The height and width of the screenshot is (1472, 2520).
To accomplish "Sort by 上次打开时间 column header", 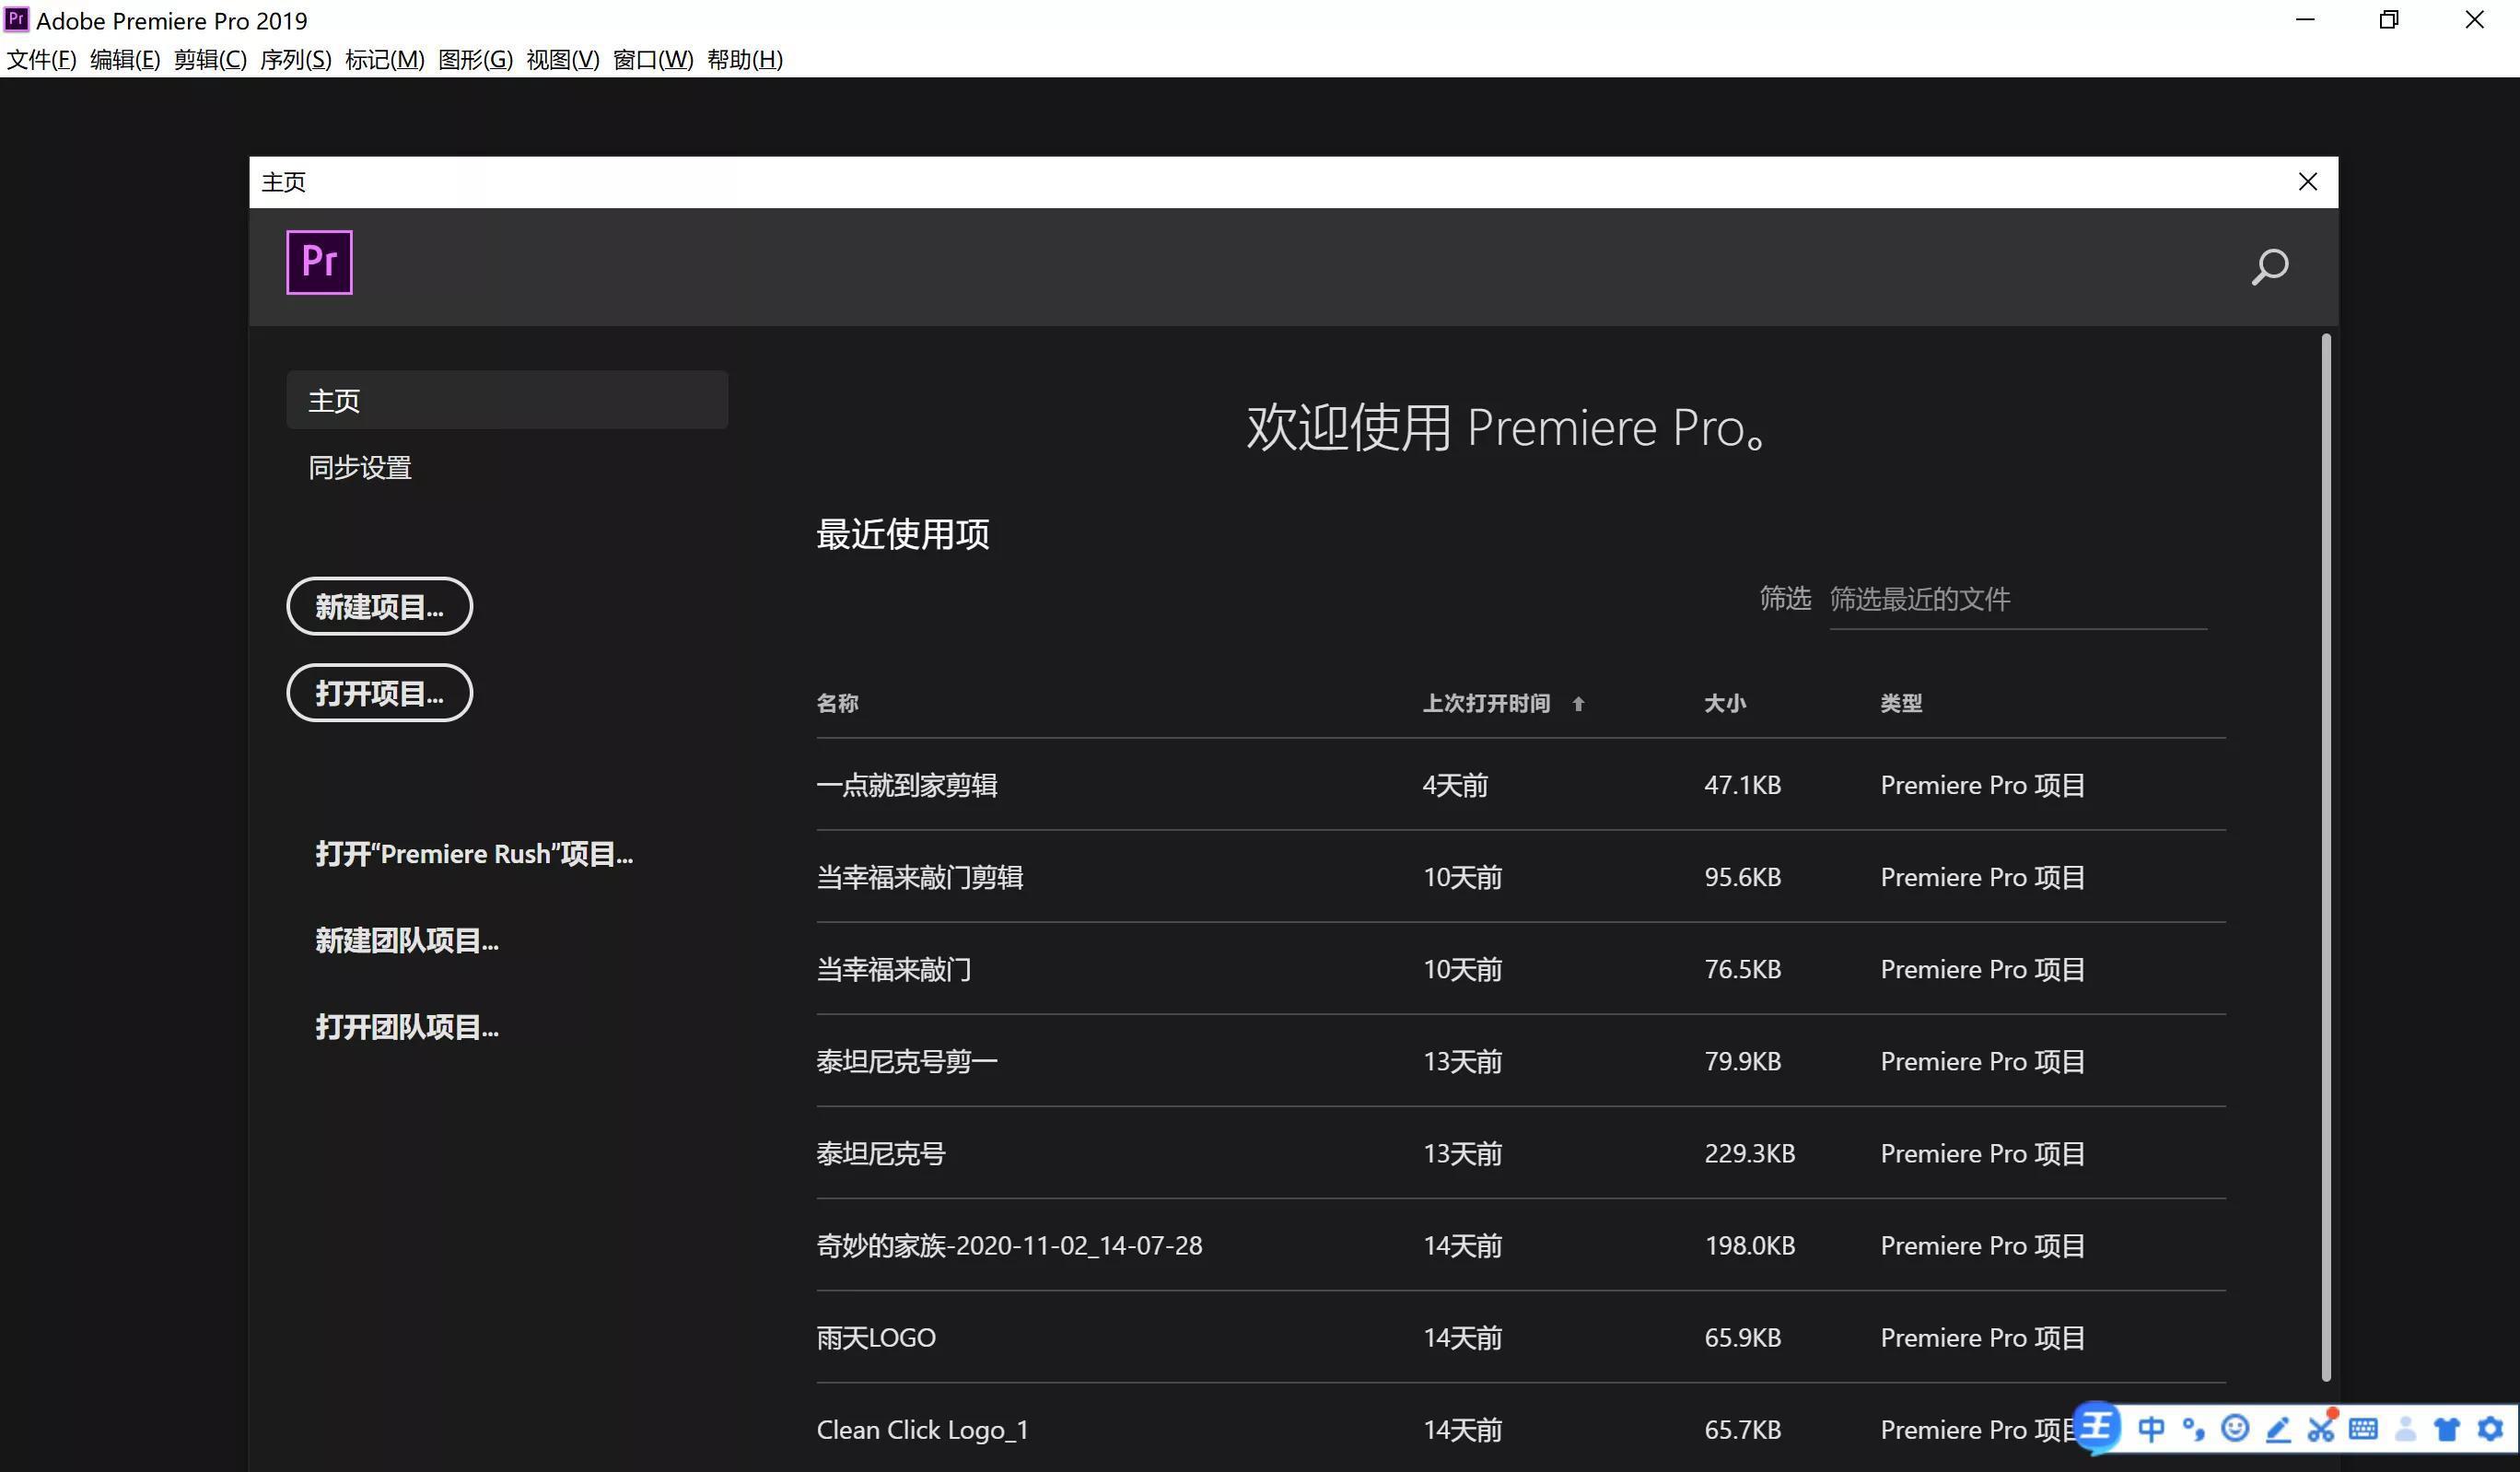I will (1486, 703).
